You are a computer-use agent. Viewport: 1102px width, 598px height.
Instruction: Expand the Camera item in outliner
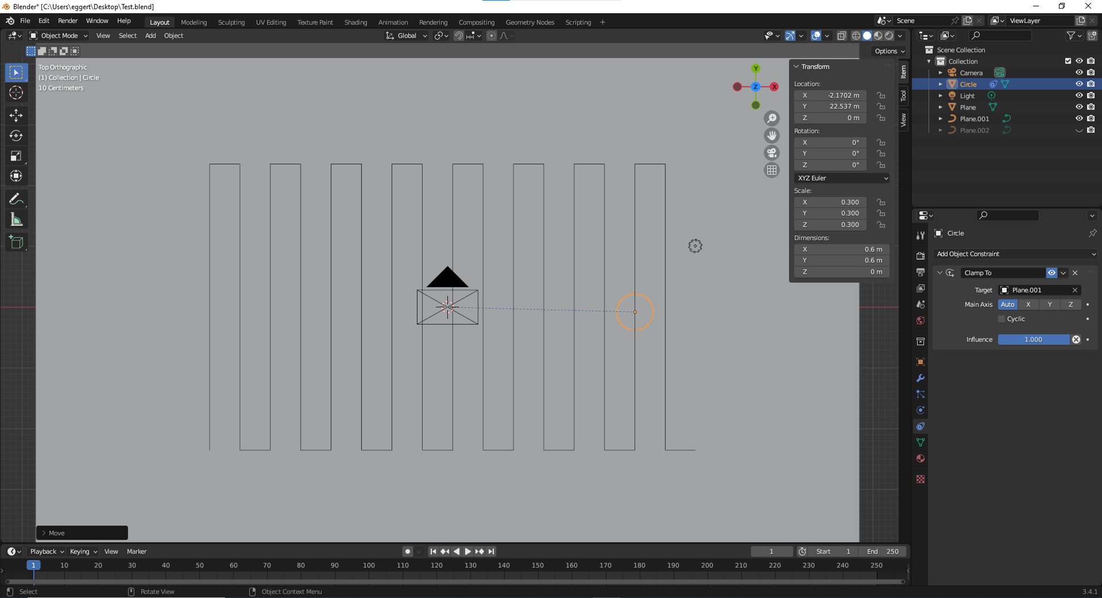click(x=941, y=73)
